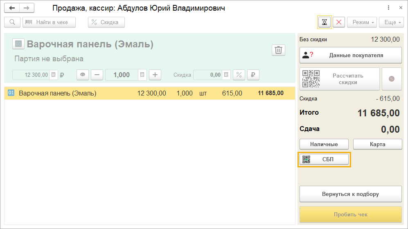Click the red X cancel receipt button
The height and width of the screenshot is (229, 408).
[338, 22]
